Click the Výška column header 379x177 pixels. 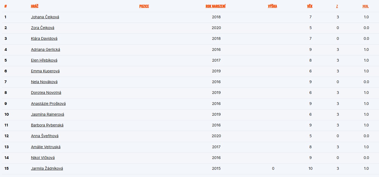pyautogui.click(x=272, y=6)
